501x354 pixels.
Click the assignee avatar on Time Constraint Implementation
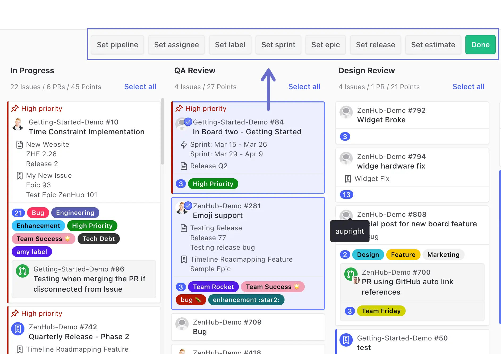[x=18, y=124]
